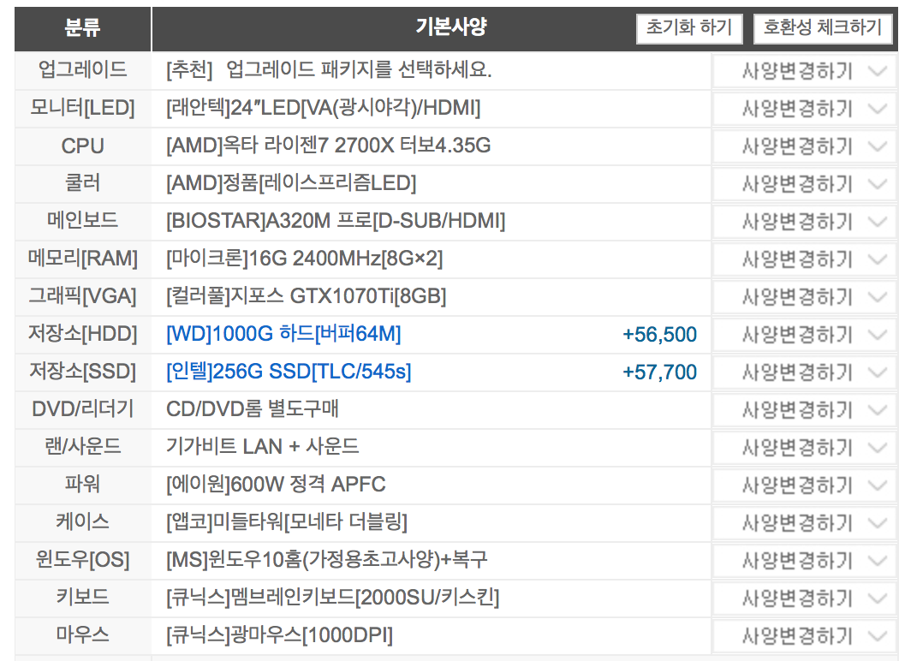Open 사양변경하기 dropdown for 윈도우[OS] row
The width and height of the screenshot is (899, 661).
tap(803, 561)
